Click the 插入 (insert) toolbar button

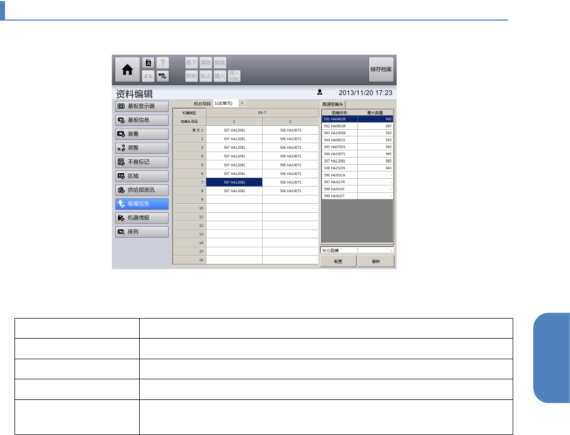coord(219,76)
